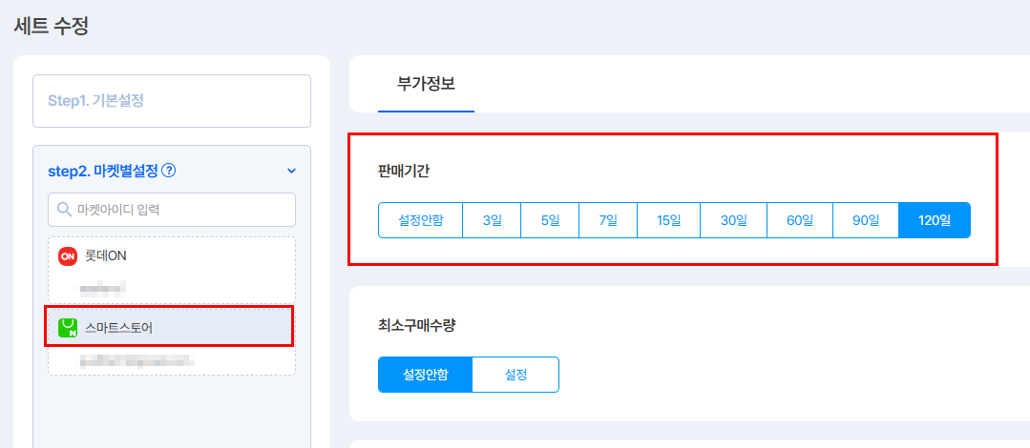Click the help icon beside step2. 마켓별설정
The width and height of the screenshot is (1030, 448).
coord(169,172)
